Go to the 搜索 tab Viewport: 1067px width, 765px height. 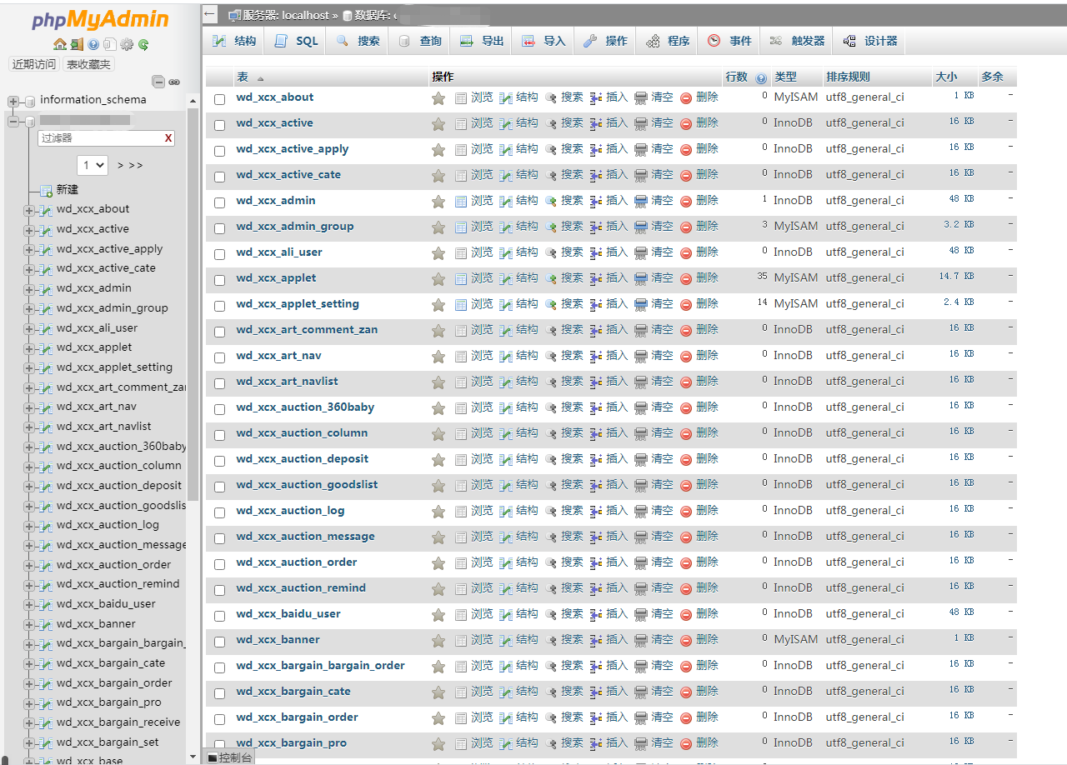click(x=358, y=41)
